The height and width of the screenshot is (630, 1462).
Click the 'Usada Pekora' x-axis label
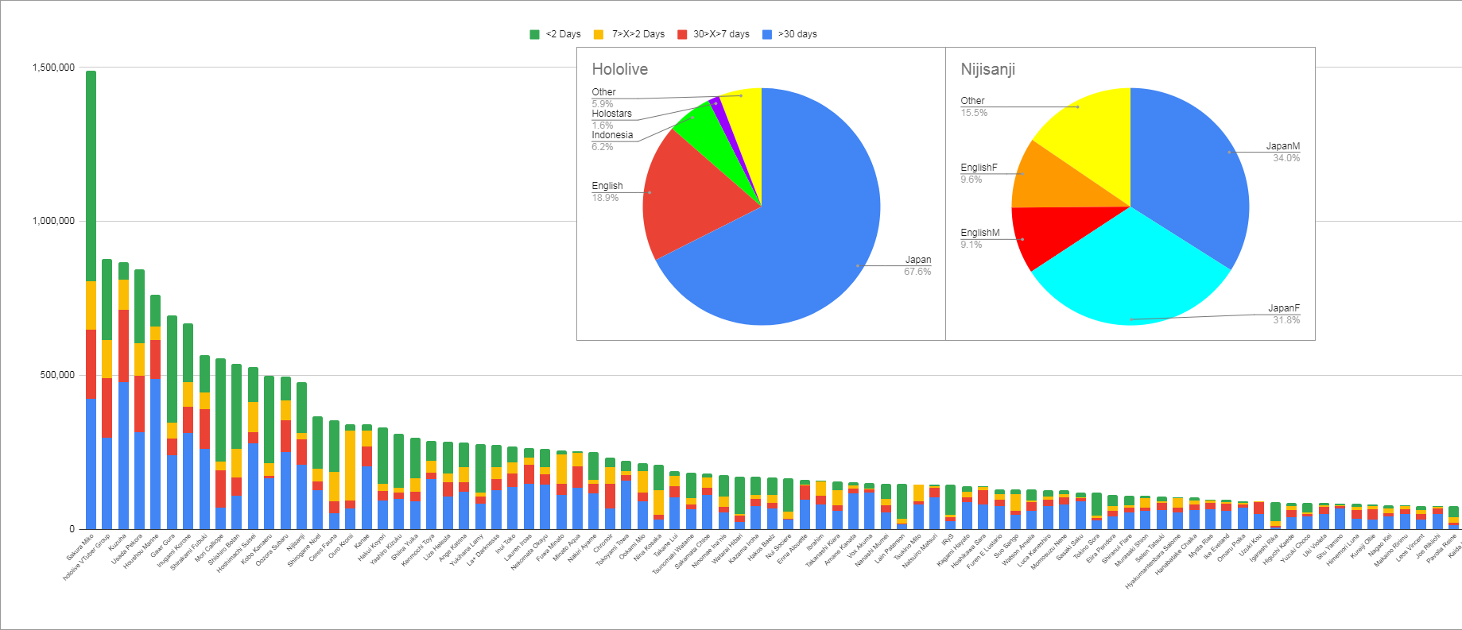[128, 549]
